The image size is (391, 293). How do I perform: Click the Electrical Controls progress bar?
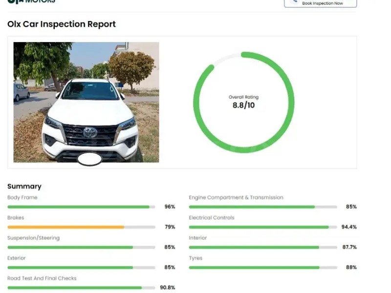coord(263,227)
